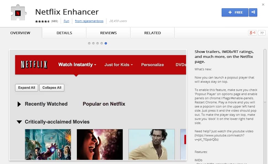Viewport: 268px width, 164px height.
Task: Click the Features: heading text
Action: click(201, 152)
